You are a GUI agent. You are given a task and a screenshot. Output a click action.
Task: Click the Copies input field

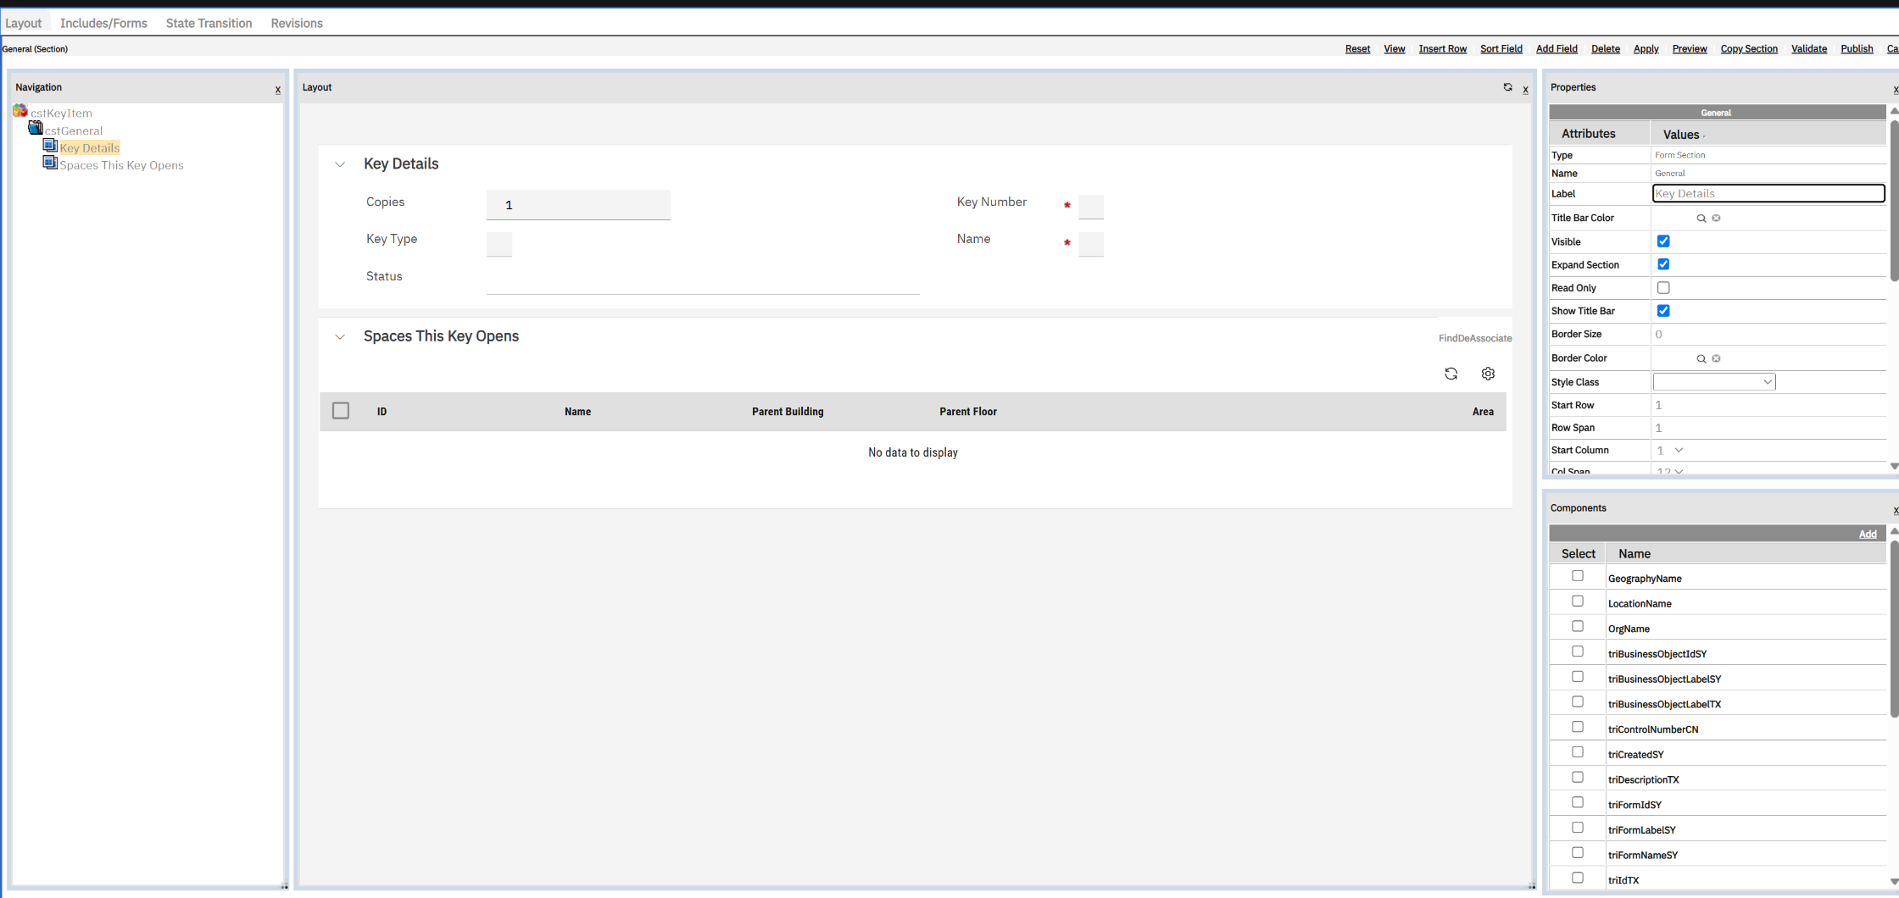click(578, 205)
